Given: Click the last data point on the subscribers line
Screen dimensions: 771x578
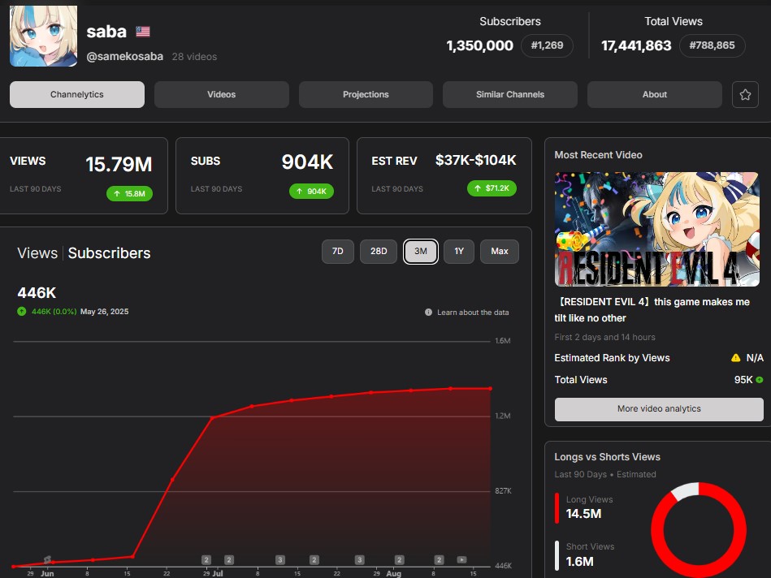Looking at the screenshot, I should pyautogui.click(x=490, y=389).
